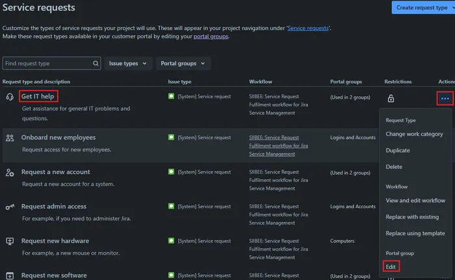This screenshot has height=280, width=455.
Task: Click the unlocked padlock restrictions icon
Action: tap(391, 99)
